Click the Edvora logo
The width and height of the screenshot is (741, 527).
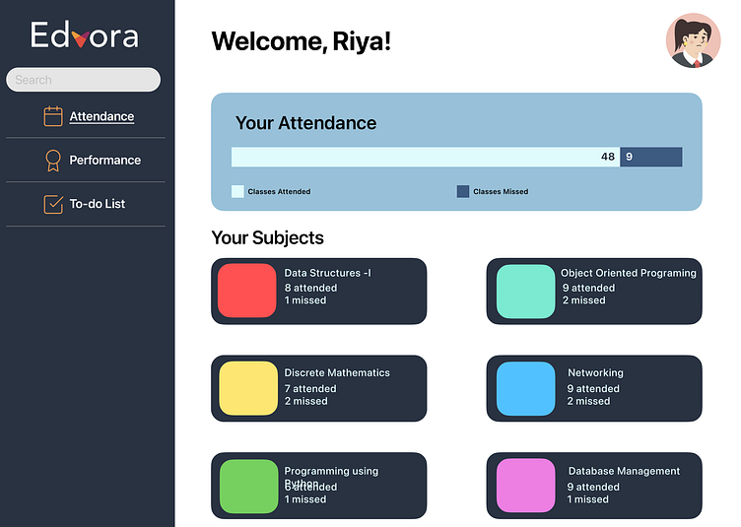point(85,36)
